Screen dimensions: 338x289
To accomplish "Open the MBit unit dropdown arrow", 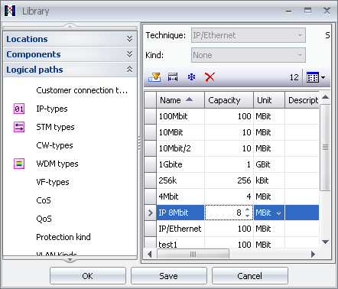I will [x=278, y=213].
